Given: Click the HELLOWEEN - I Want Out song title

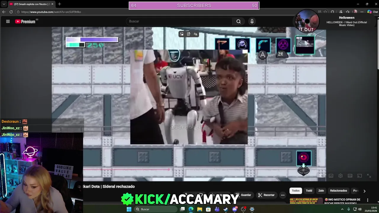Looking at the screenshot, I should click(347, 24).
